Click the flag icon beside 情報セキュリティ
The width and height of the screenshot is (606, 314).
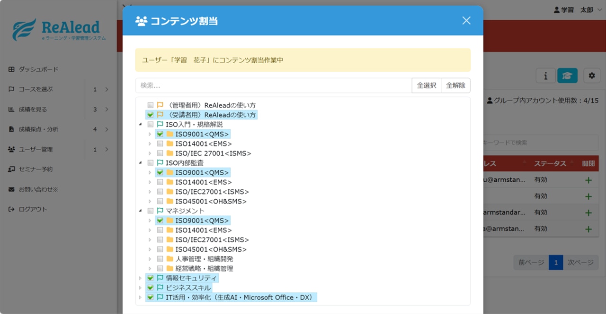tap(160, 278)
